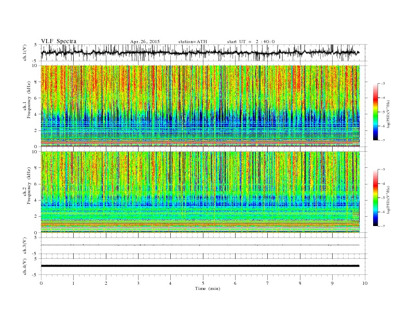Click the ch.1 voltage waveform trace
411x318 pixels.
point(200,52)
